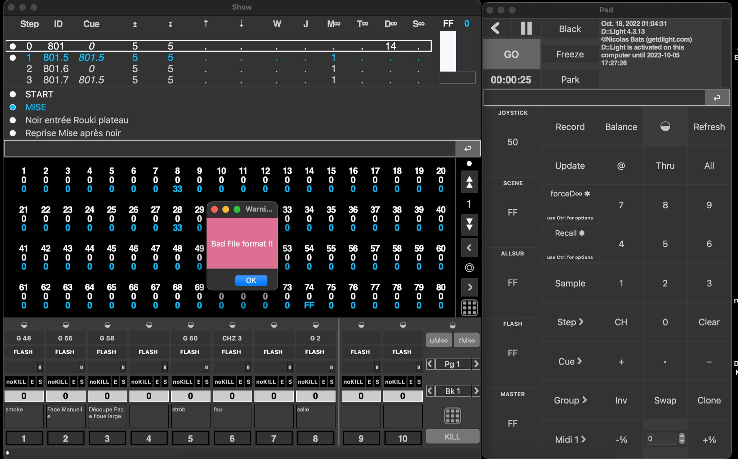Go to next submaster page Pg 1
The height and width of the screenshot is (459, 738).
point(476,364)
